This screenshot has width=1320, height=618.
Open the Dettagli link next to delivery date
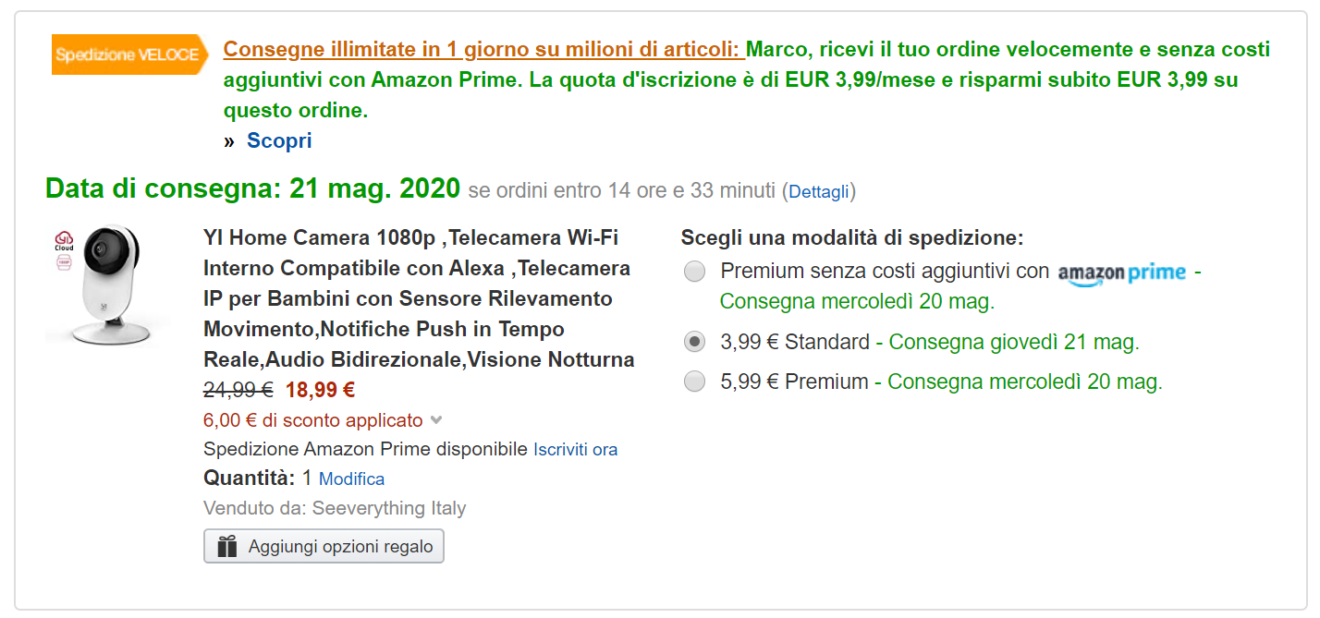819,191
